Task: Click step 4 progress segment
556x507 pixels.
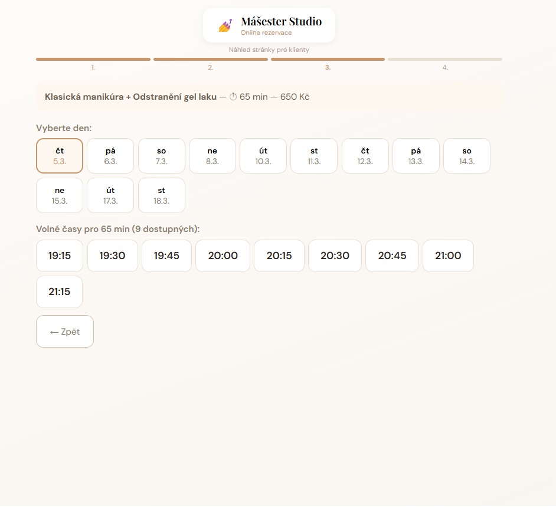Action: tap(445, 60)
